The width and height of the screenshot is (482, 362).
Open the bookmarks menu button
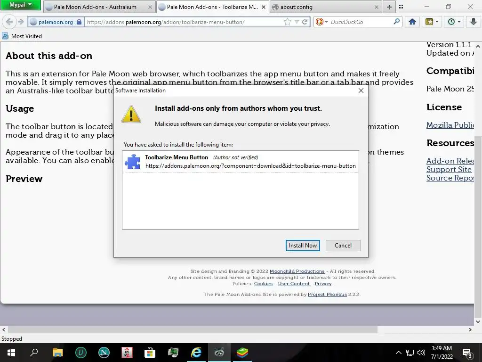tap(432, 22)
